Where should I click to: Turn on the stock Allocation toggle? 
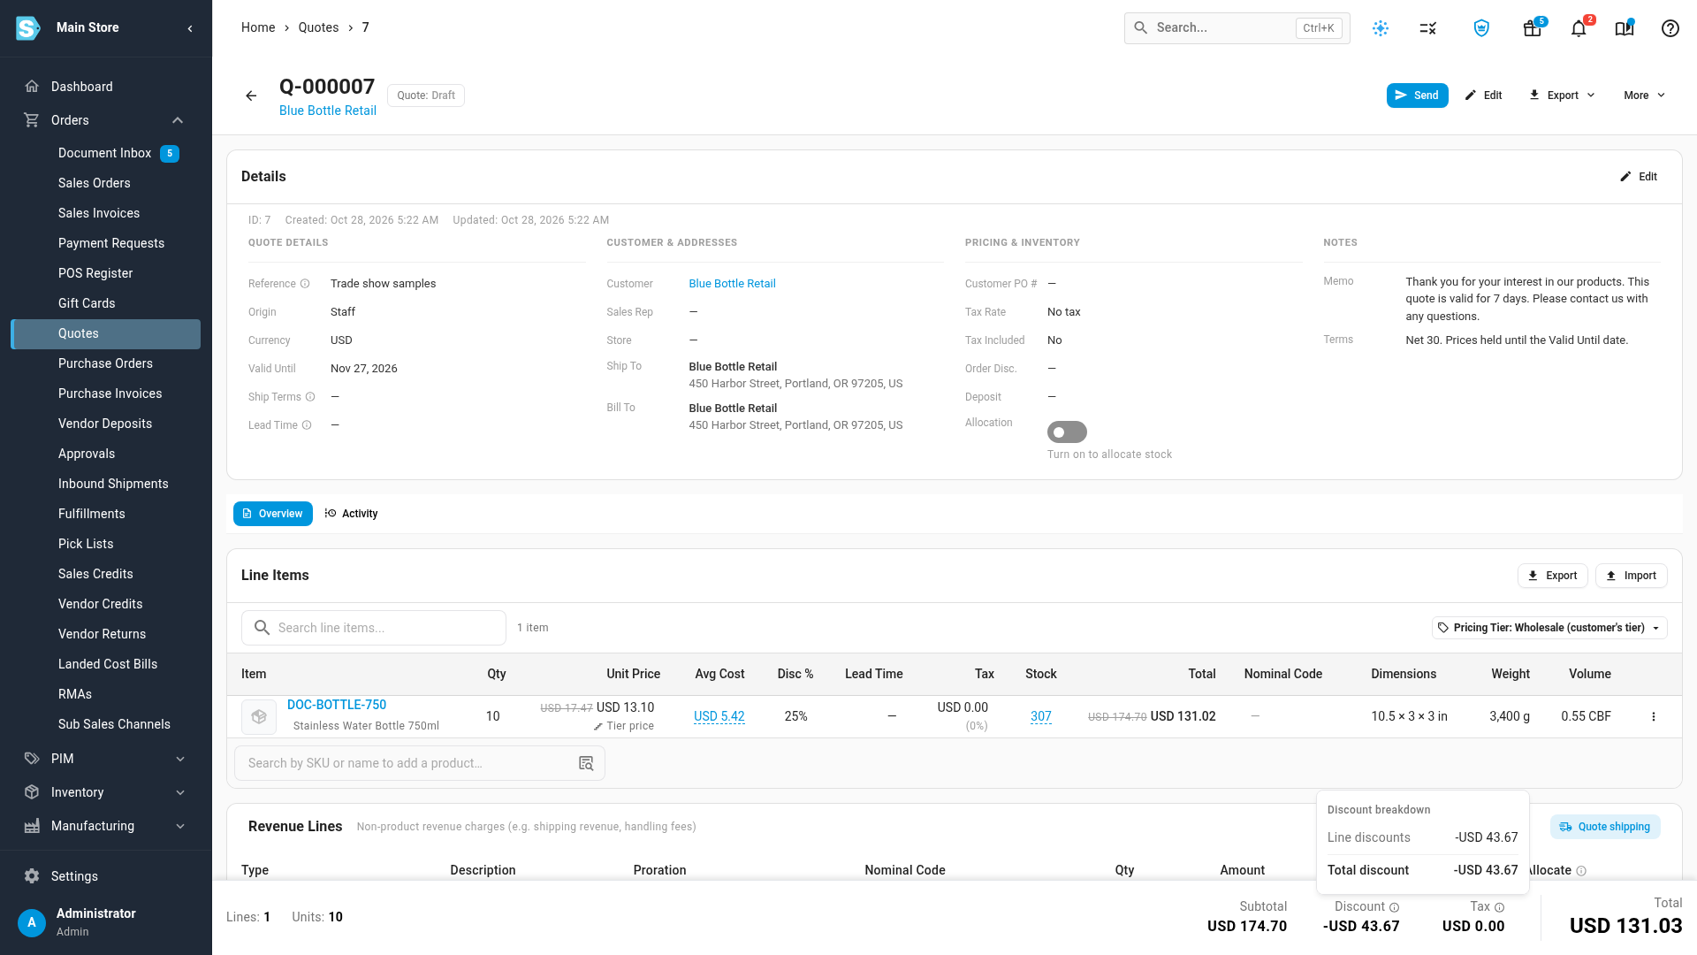click(1067, 432)
